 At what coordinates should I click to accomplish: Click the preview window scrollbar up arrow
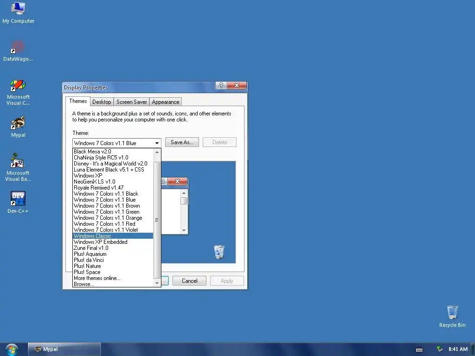184,193
